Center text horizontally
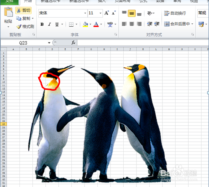Screen dimensions: 209x187 (132, 24)
